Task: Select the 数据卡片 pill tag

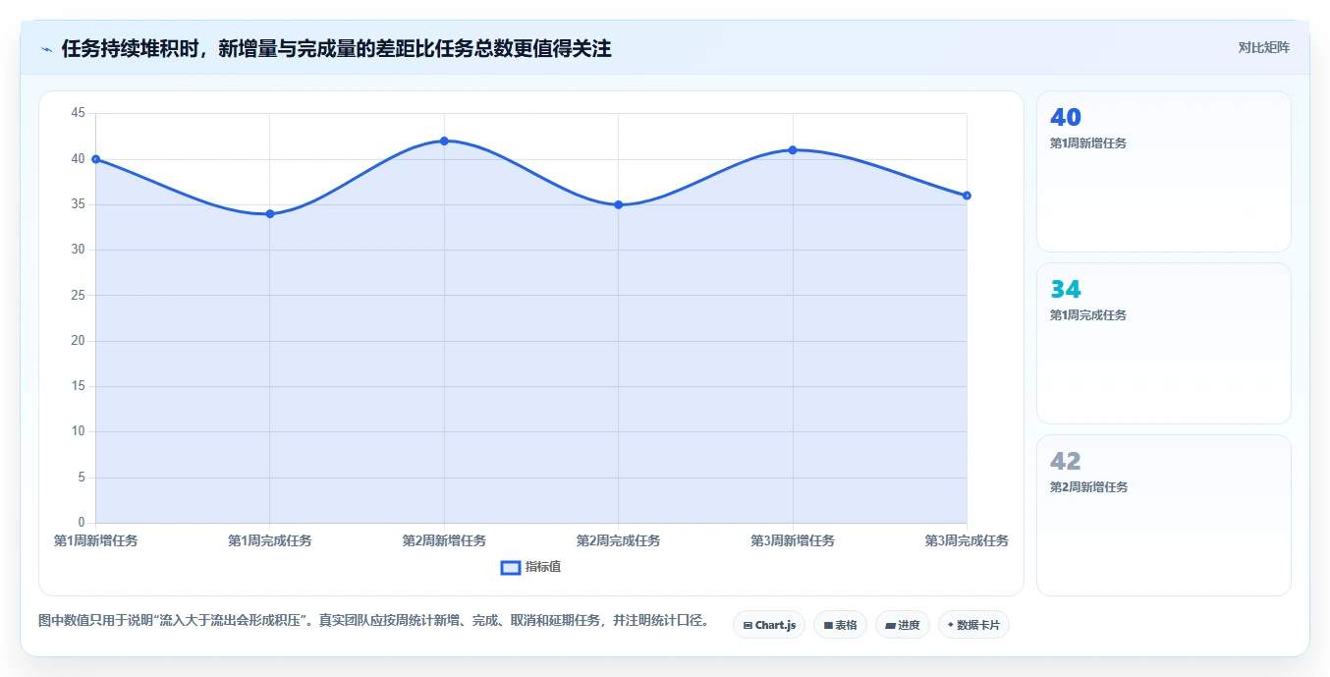Action: click(973, 625)
